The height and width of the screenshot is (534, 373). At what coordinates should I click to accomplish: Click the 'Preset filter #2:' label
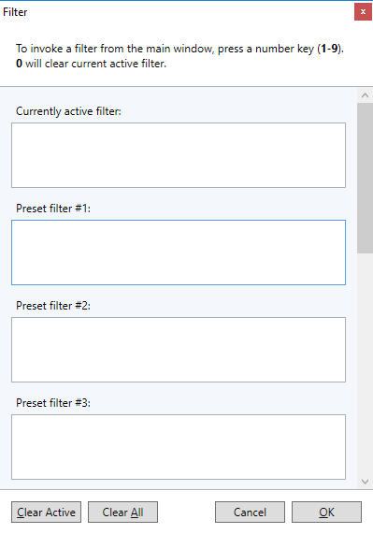[53, 306]
